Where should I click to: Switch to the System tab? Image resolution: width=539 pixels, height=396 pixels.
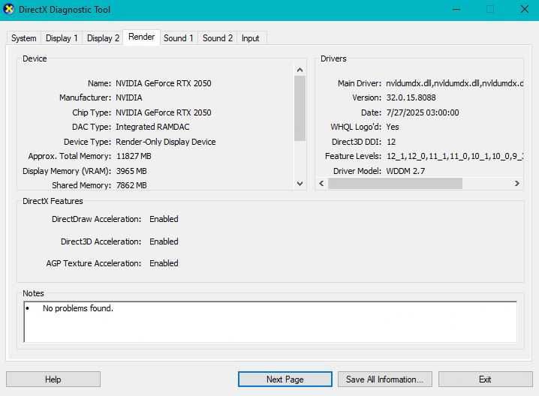pyautogui.click(x=24, y=38)
